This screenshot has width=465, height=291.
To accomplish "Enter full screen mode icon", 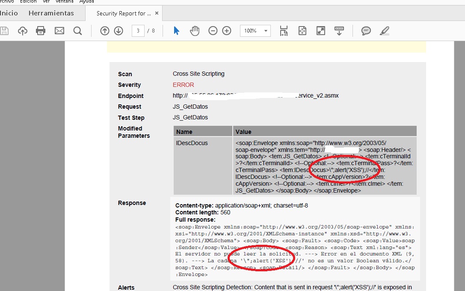I will tap(320, 31).
